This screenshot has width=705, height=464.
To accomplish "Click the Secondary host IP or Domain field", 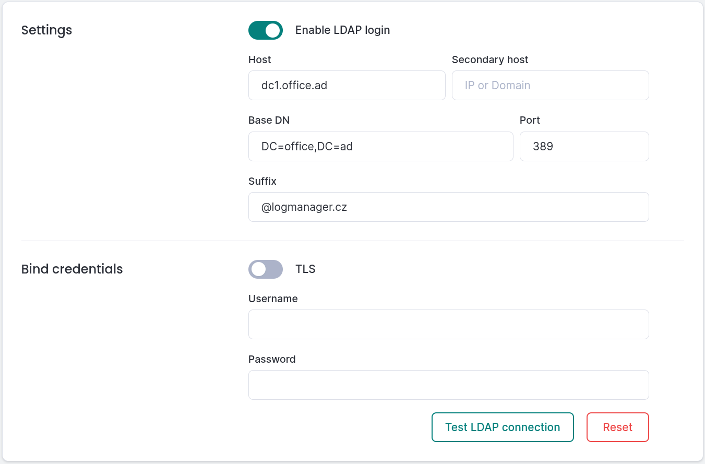I will pos(550,85).
